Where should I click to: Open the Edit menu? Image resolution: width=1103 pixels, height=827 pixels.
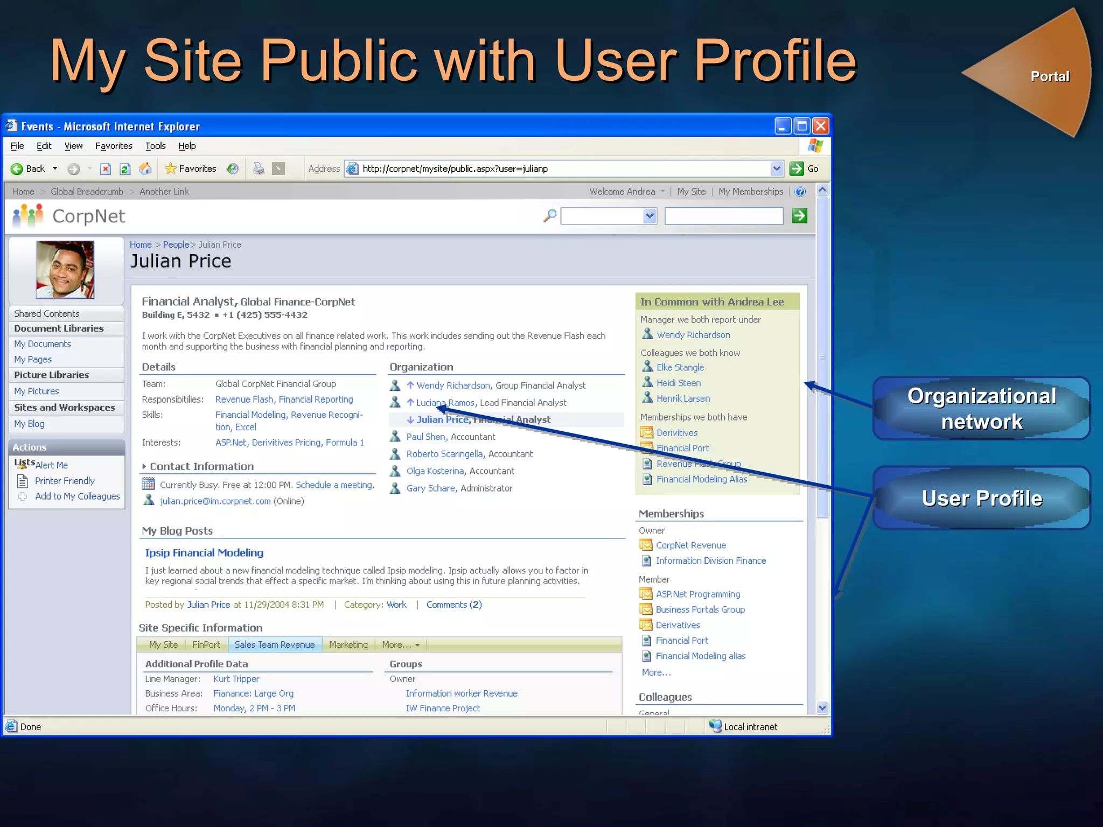[x=44, y=146]
